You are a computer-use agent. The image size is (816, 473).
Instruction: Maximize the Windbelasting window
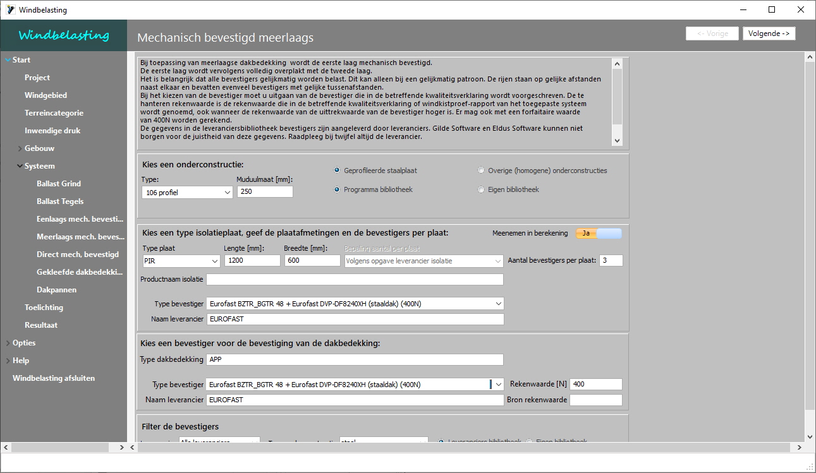pos(772,9)
